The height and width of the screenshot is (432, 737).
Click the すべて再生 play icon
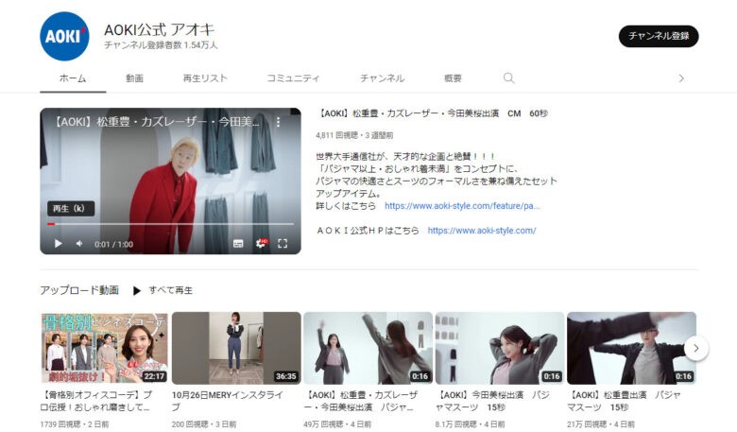137,290
